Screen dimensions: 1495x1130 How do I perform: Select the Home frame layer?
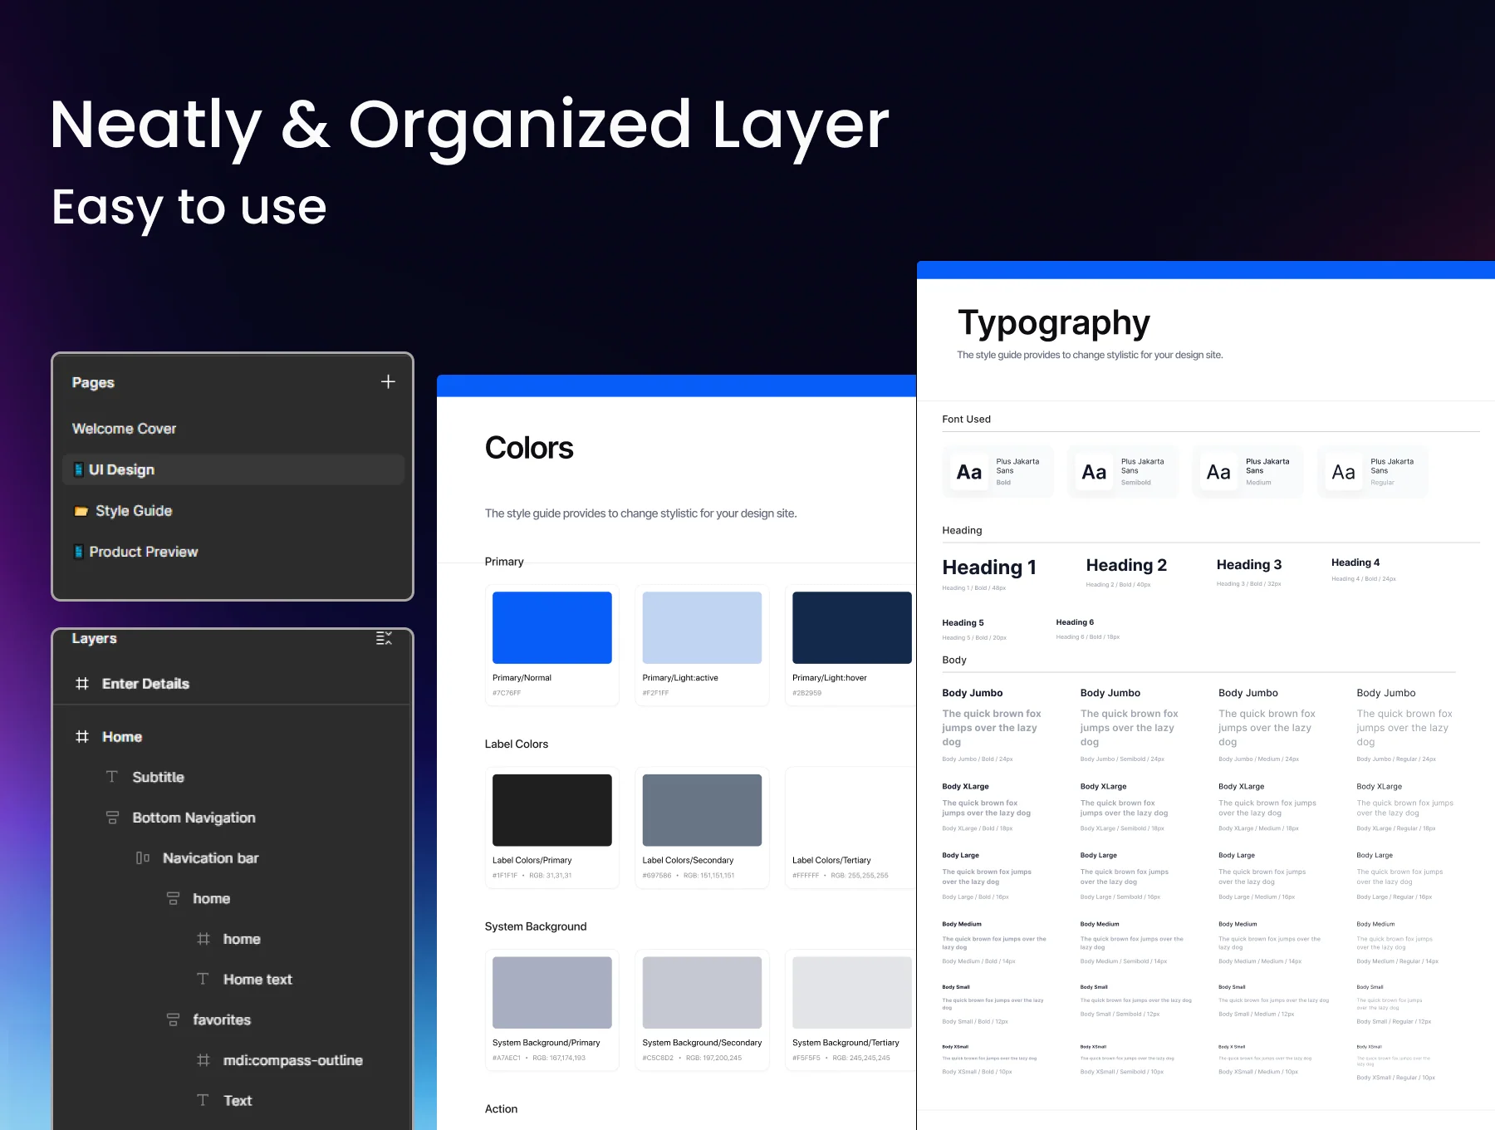(122, 737)
